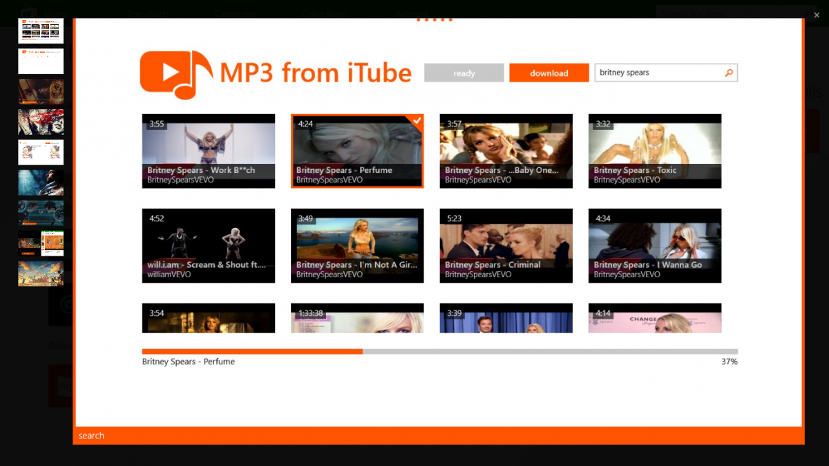Select the Britney Spears - ...Baby One... video

506,151
